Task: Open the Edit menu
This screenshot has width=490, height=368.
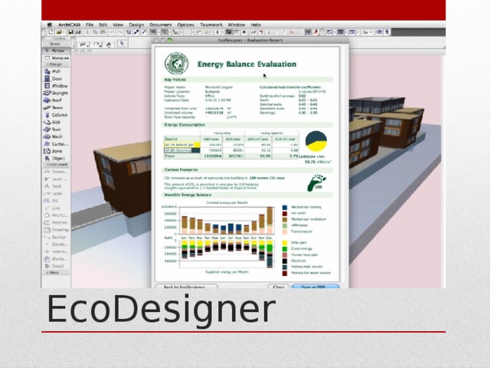Action: (103, 25)
